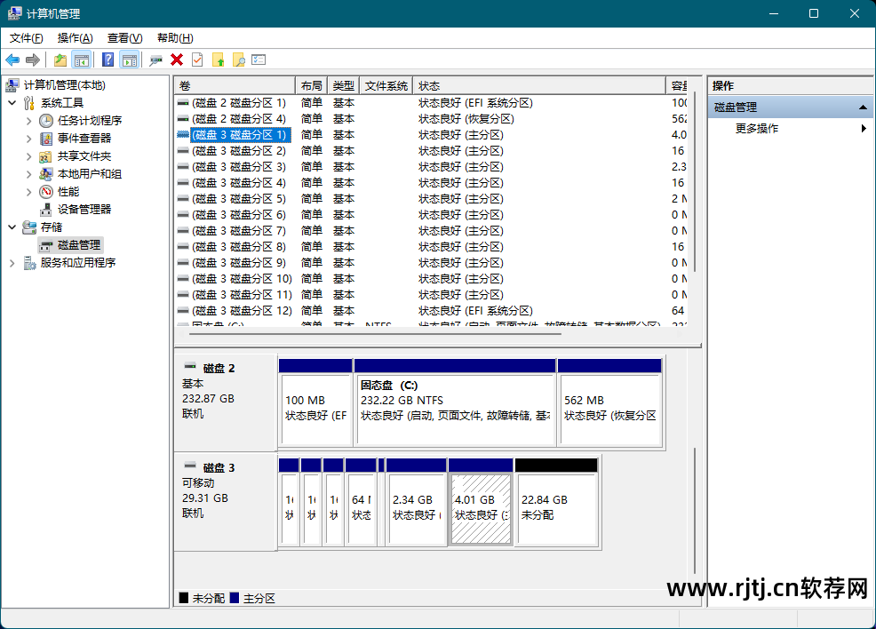Click the 文件系统 column header
Screen dimensions: 876x629
(x=386, y=86)
